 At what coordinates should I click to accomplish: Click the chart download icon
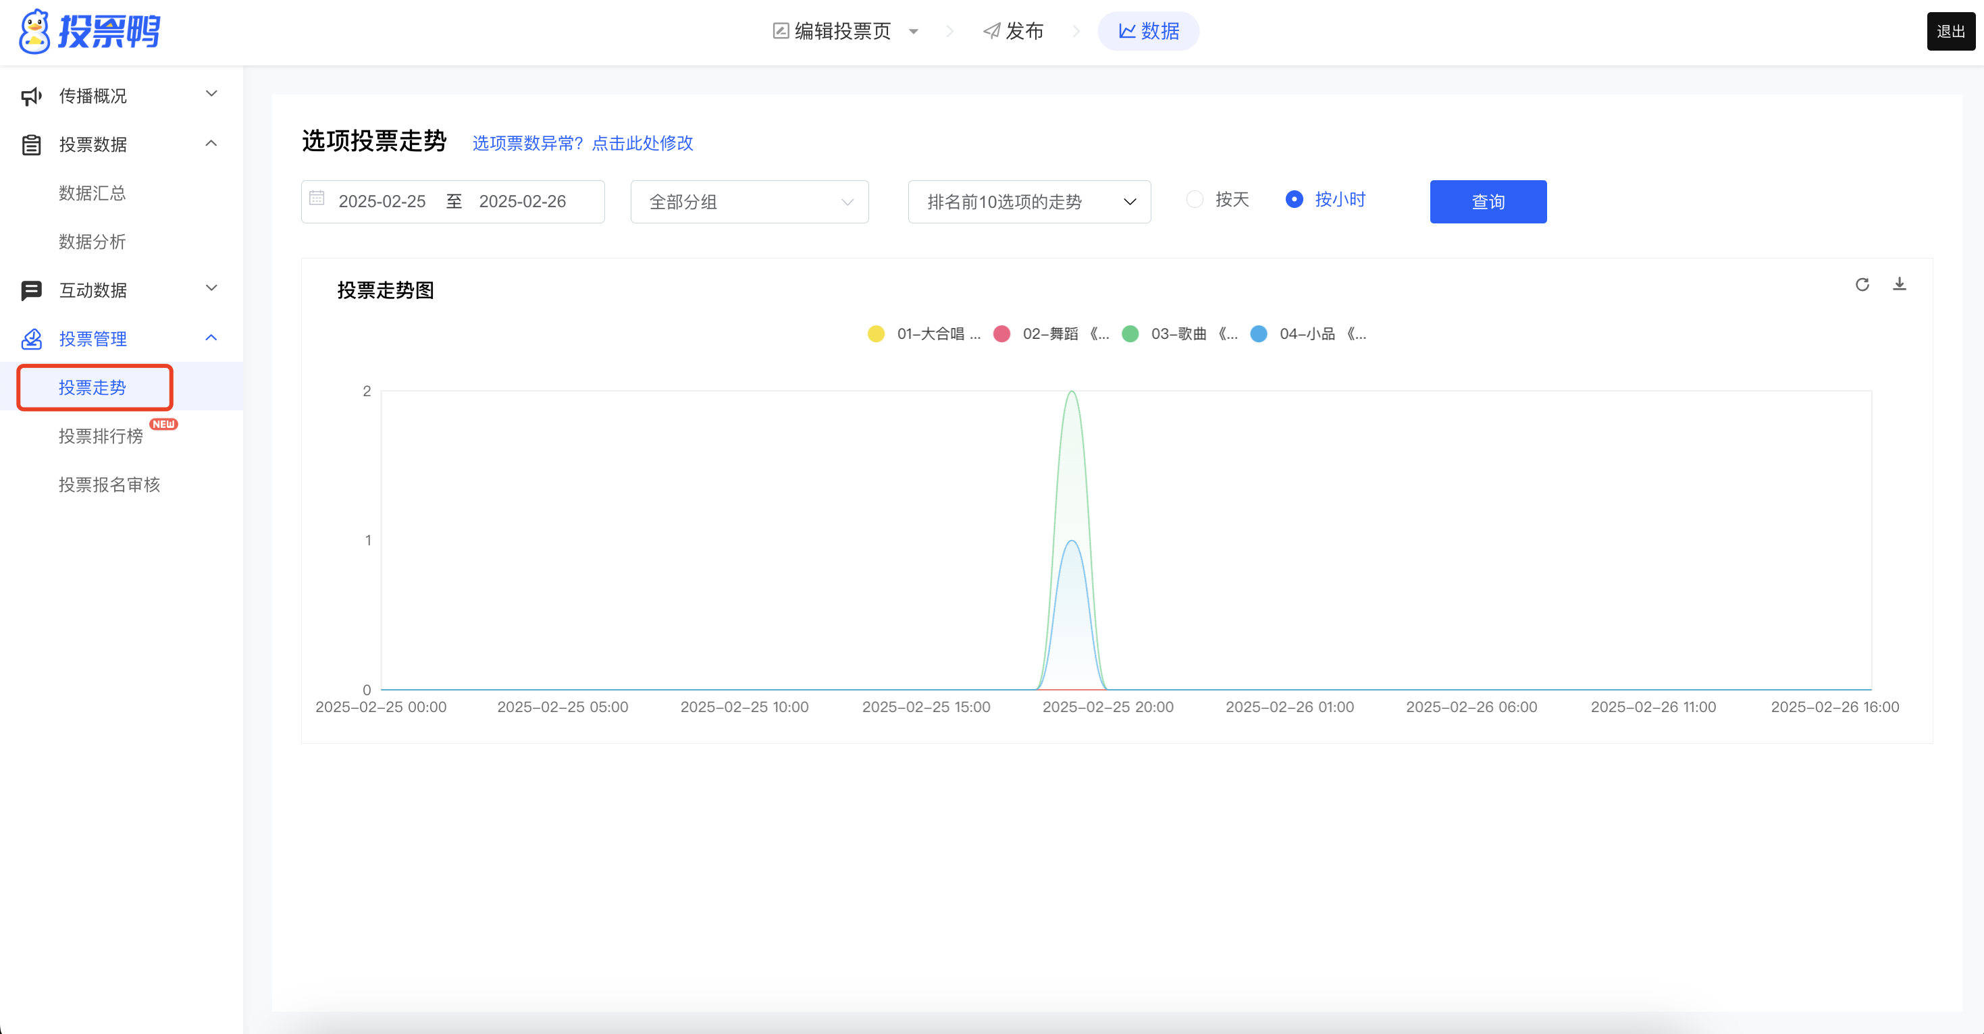1900,284
